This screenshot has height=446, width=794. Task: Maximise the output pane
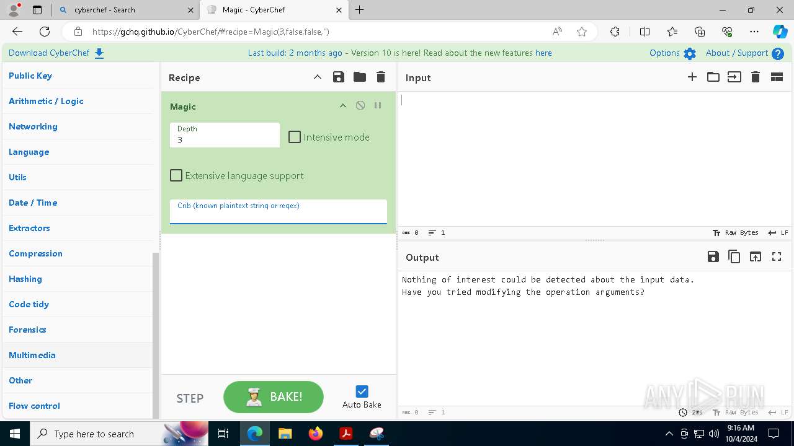[x=777, y=256]
